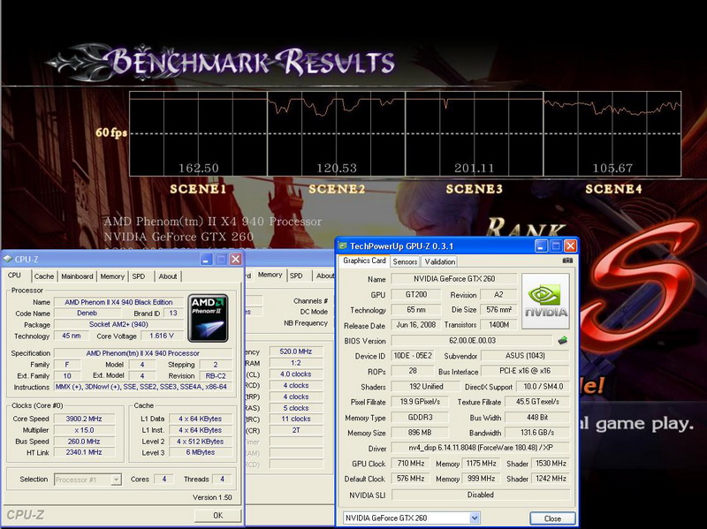Click the Core Voltage value 1.616 V
Image resolution: width=707 pixels, height=529 pixels.
pyautogui.click(x=161, y=336)
